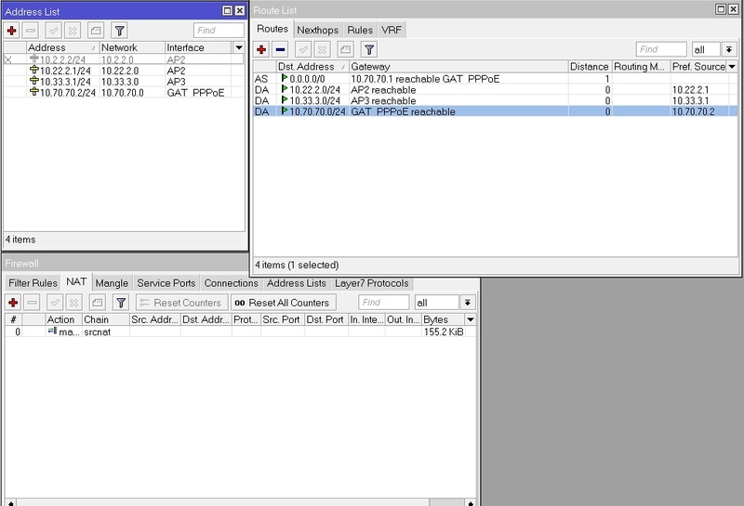
Task: Sort by Dst. Address column header
Action: pyautogui.click(x=312, y=66)
